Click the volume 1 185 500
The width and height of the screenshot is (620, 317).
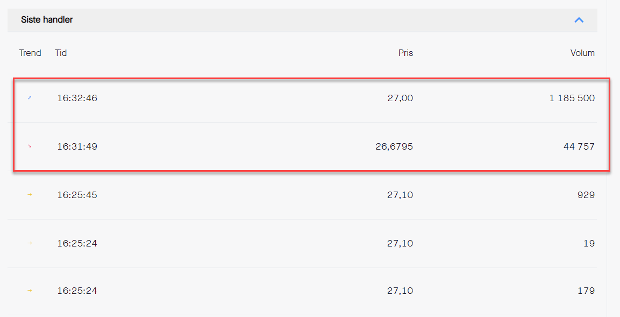tap(572, 98)
